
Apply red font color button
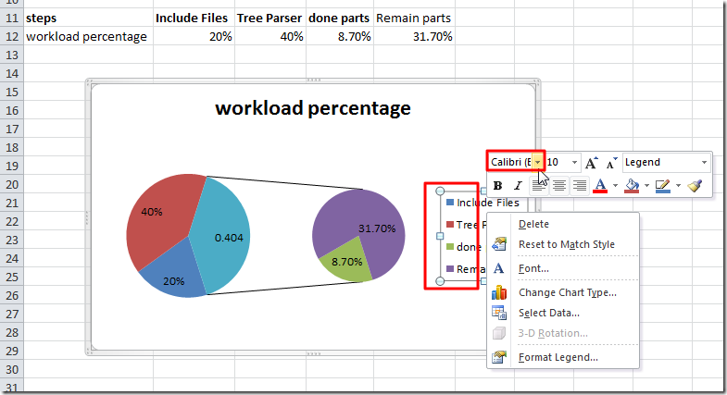(600, 186)
